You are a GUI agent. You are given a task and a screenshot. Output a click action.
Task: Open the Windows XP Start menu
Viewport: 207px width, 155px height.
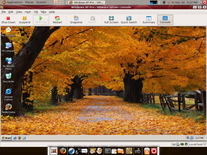(6, 138)
